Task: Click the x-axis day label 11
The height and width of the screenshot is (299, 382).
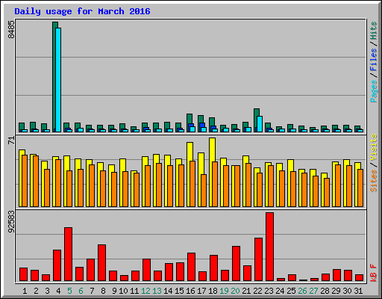Action: pos(134,291)
